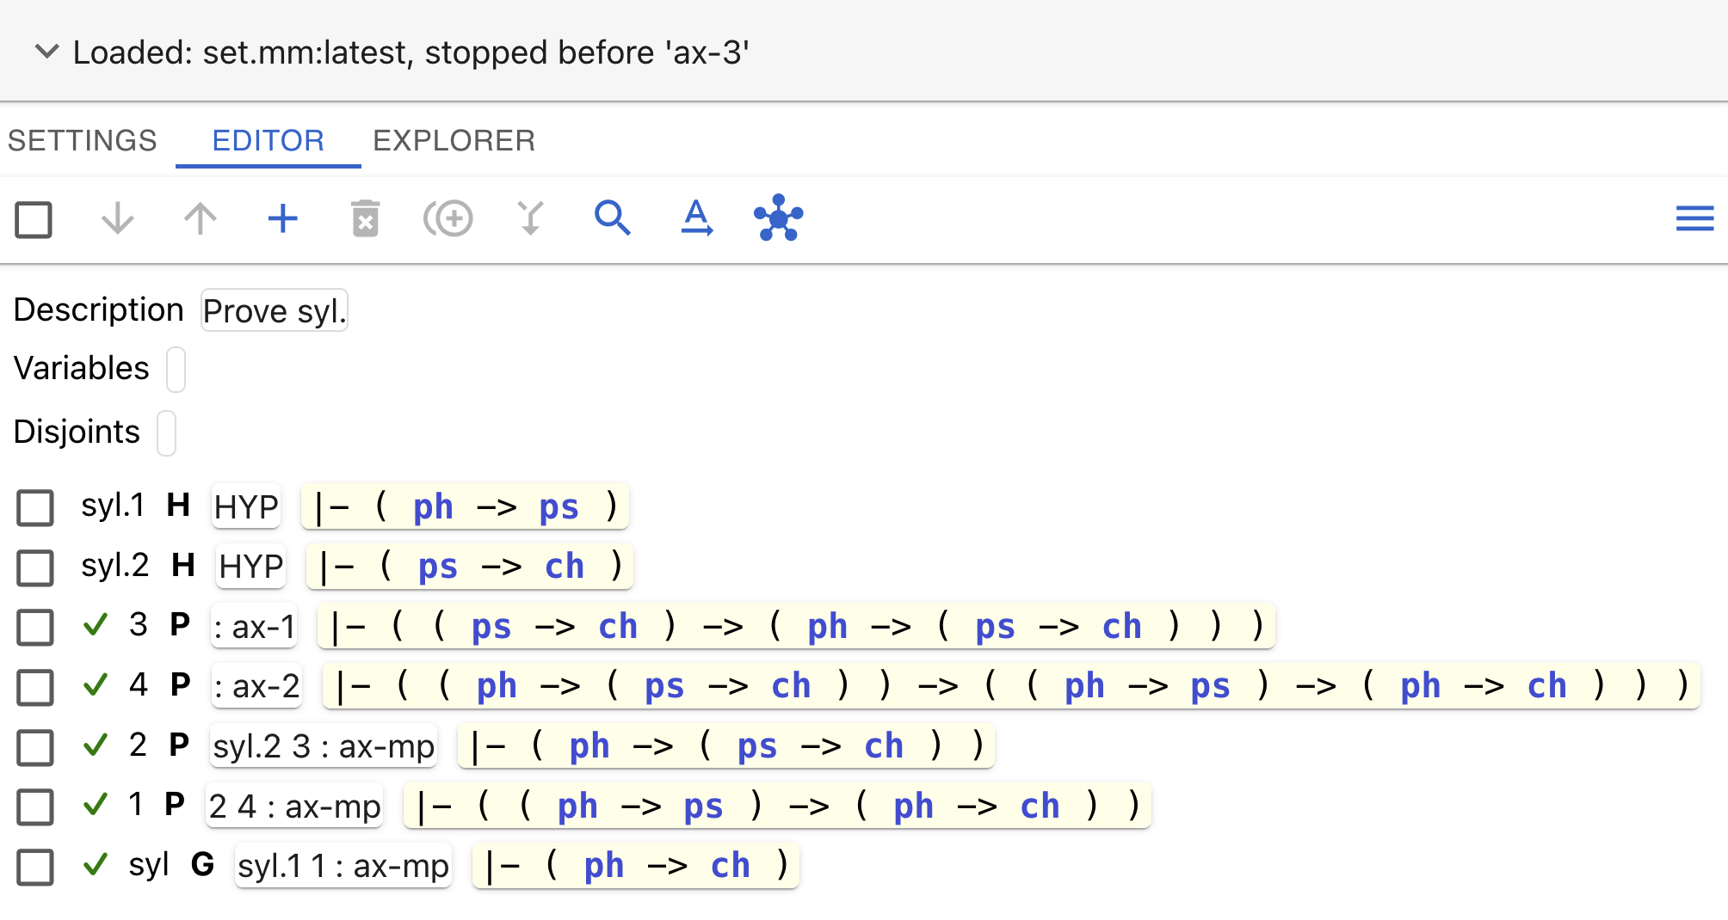Screen dimensions: 1728x920
Task: Click the label 'syl.1'
Action: [x=113, y=505]
